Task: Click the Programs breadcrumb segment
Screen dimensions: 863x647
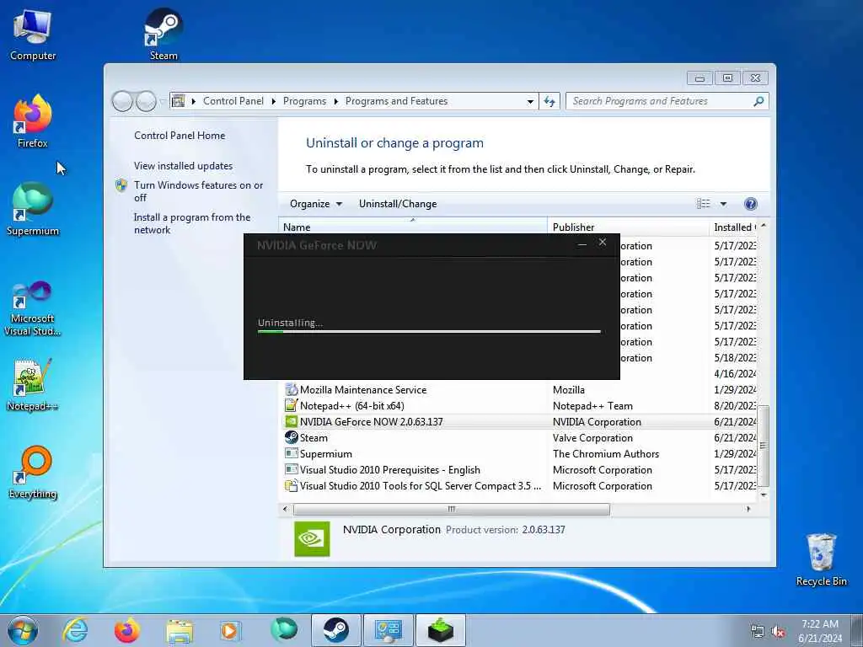Action: [304, 101]
